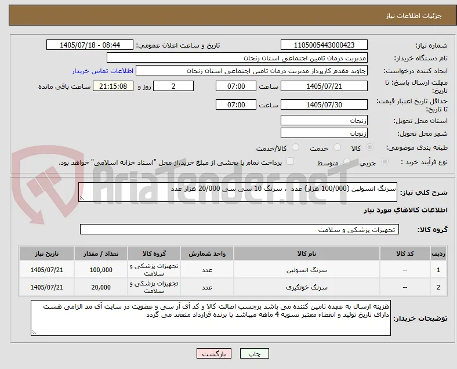Click the کد کالا column header

405,254
